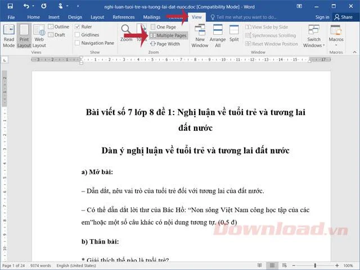Go to the References tab
Image resolution: width=360 pixels, height=270 pixels.
(124, 17)
